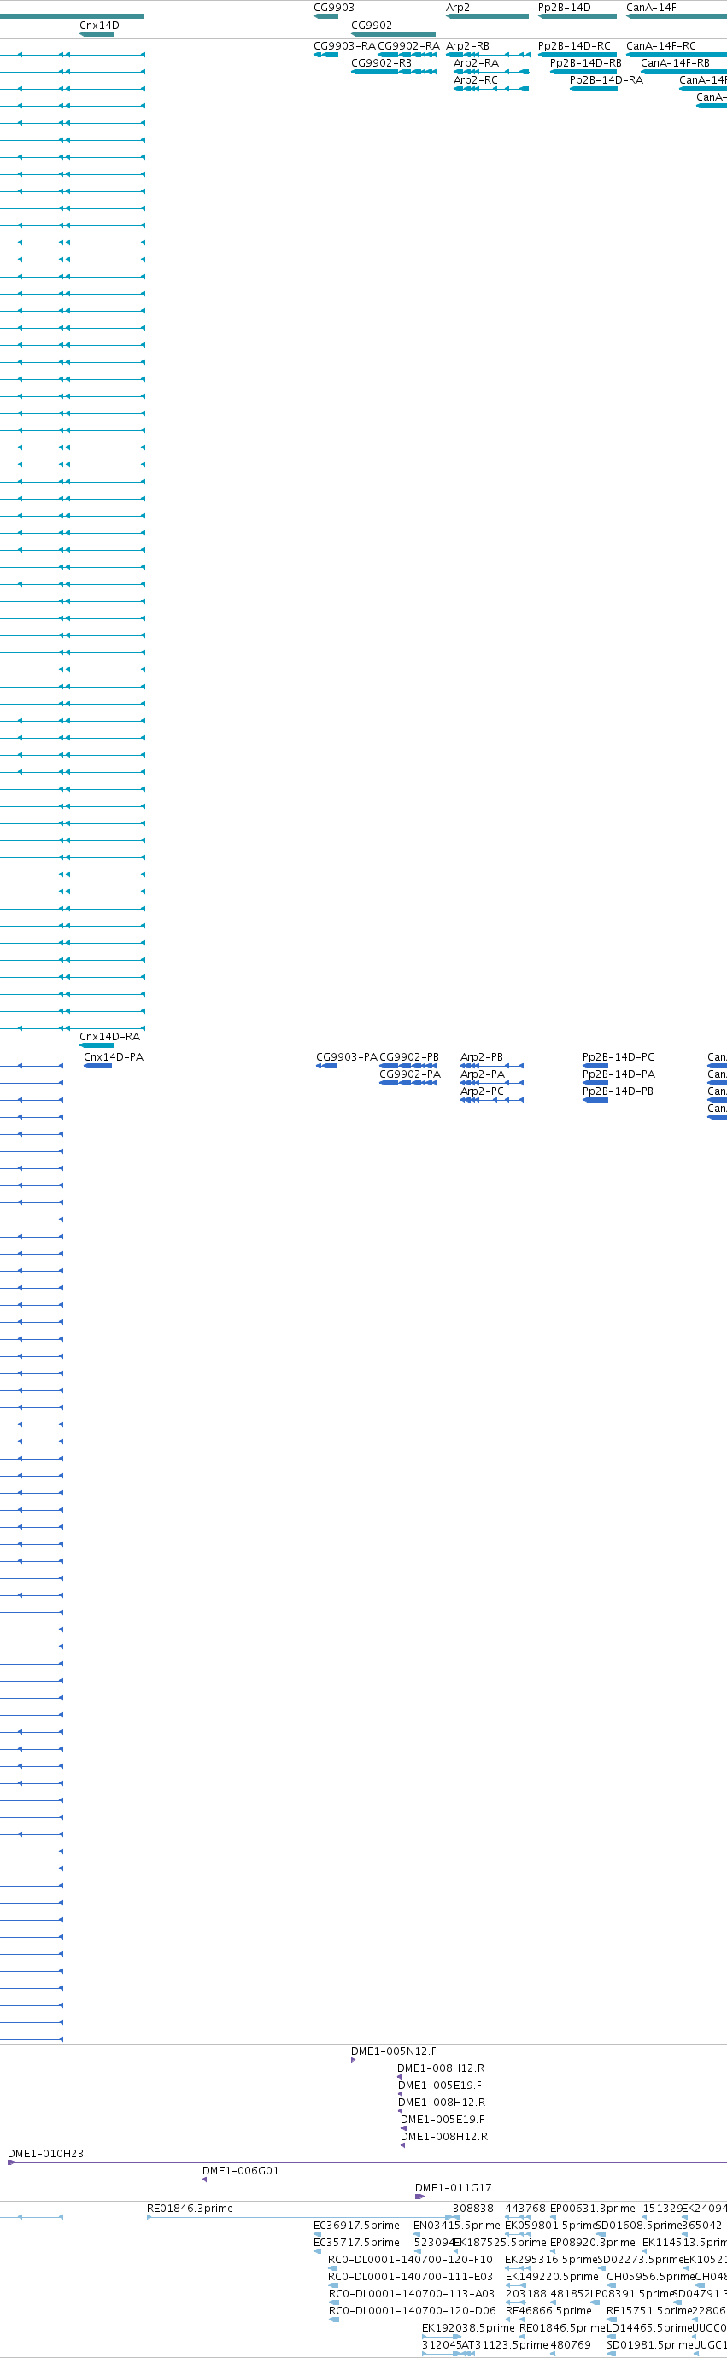
Task: Select the EK059801.5prime EST label
Action: [x=551, y=2226]
